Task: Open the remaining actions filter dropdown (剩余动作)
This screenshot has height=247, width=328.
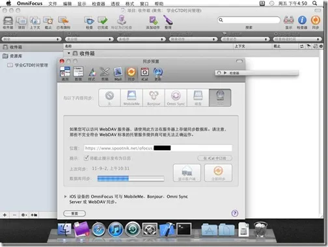Action: (x=193, y=39)
